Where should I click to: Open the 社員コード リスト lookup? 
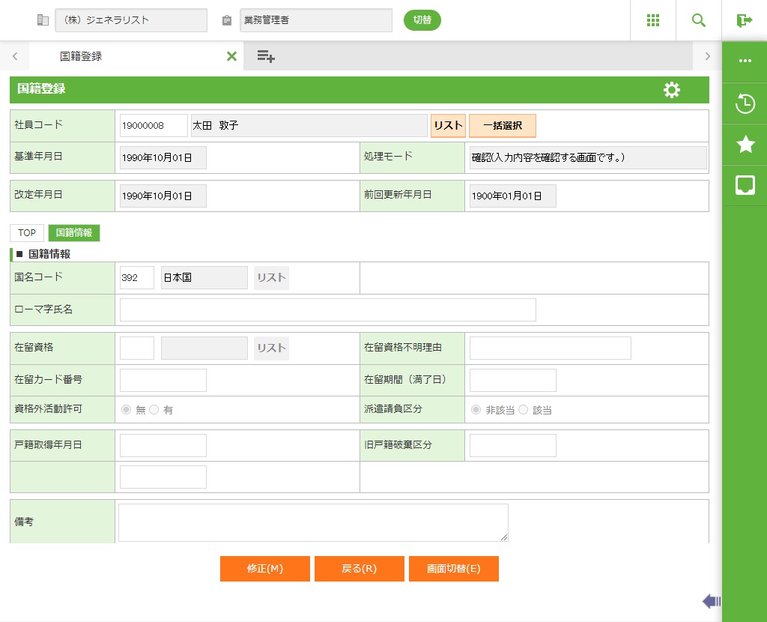pos(448,126)
